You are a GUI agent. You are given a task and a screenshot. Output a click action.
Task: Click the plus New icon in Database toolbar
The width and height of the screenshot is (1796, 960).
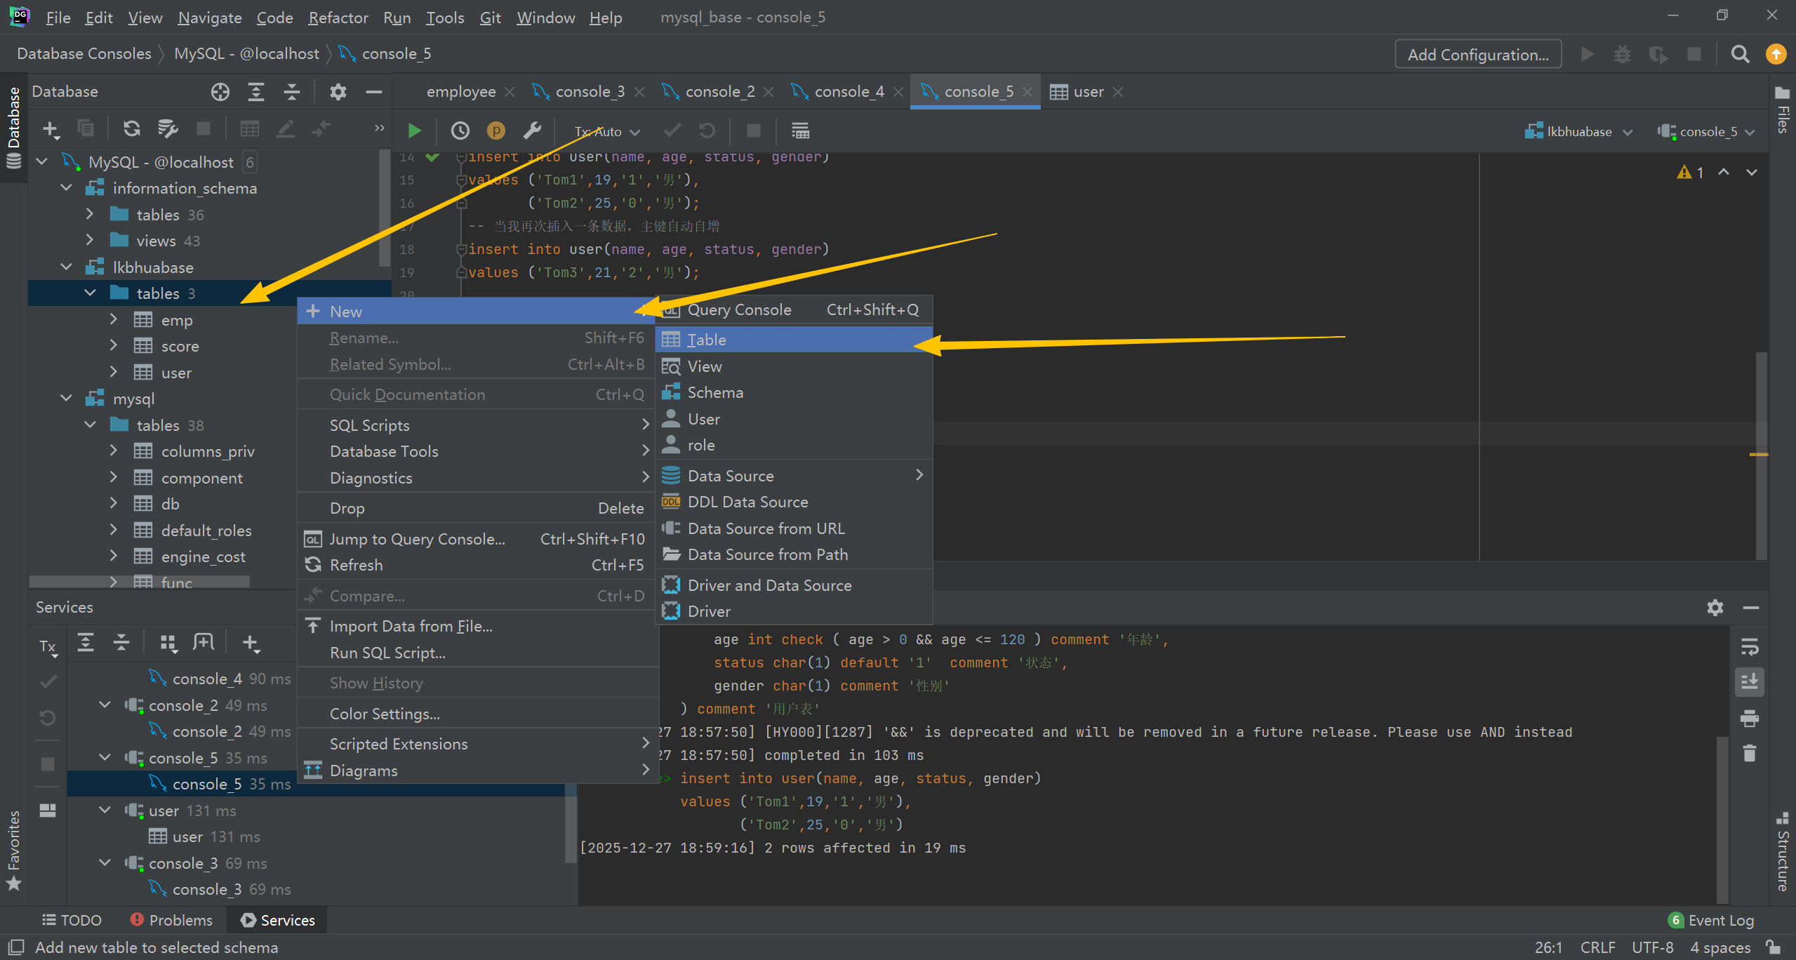coord(51,128)
